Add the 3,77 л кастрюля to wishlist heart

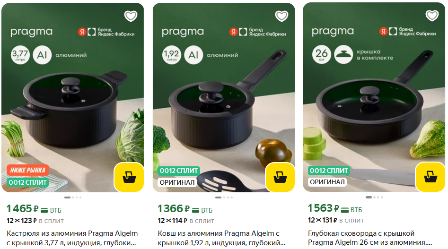tap(131, 16)
